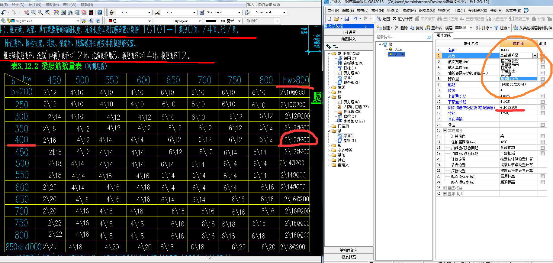Viewport: 553px width, 263px height.
Task: Expand the 轴线 folder in tree
Action: click(x=329, y=87)
